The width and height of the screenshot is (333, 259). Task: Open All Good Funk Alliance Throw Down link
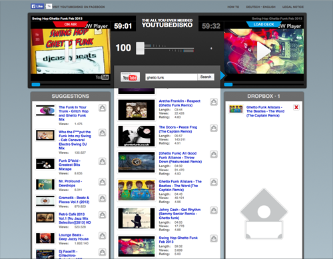(x=180, y=157)
